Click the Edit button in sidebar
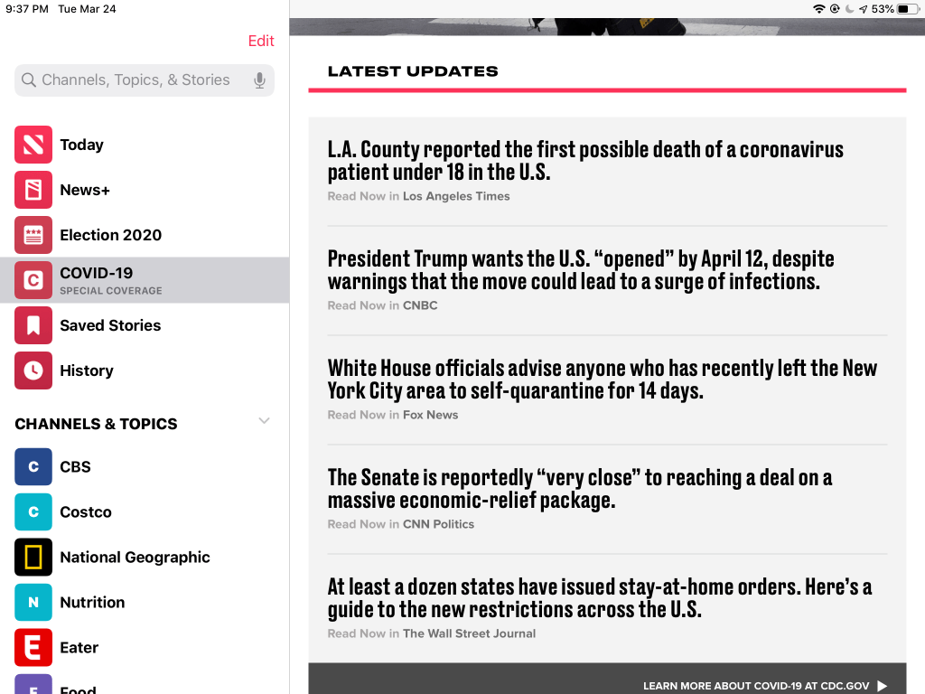 tap(261, 41)
